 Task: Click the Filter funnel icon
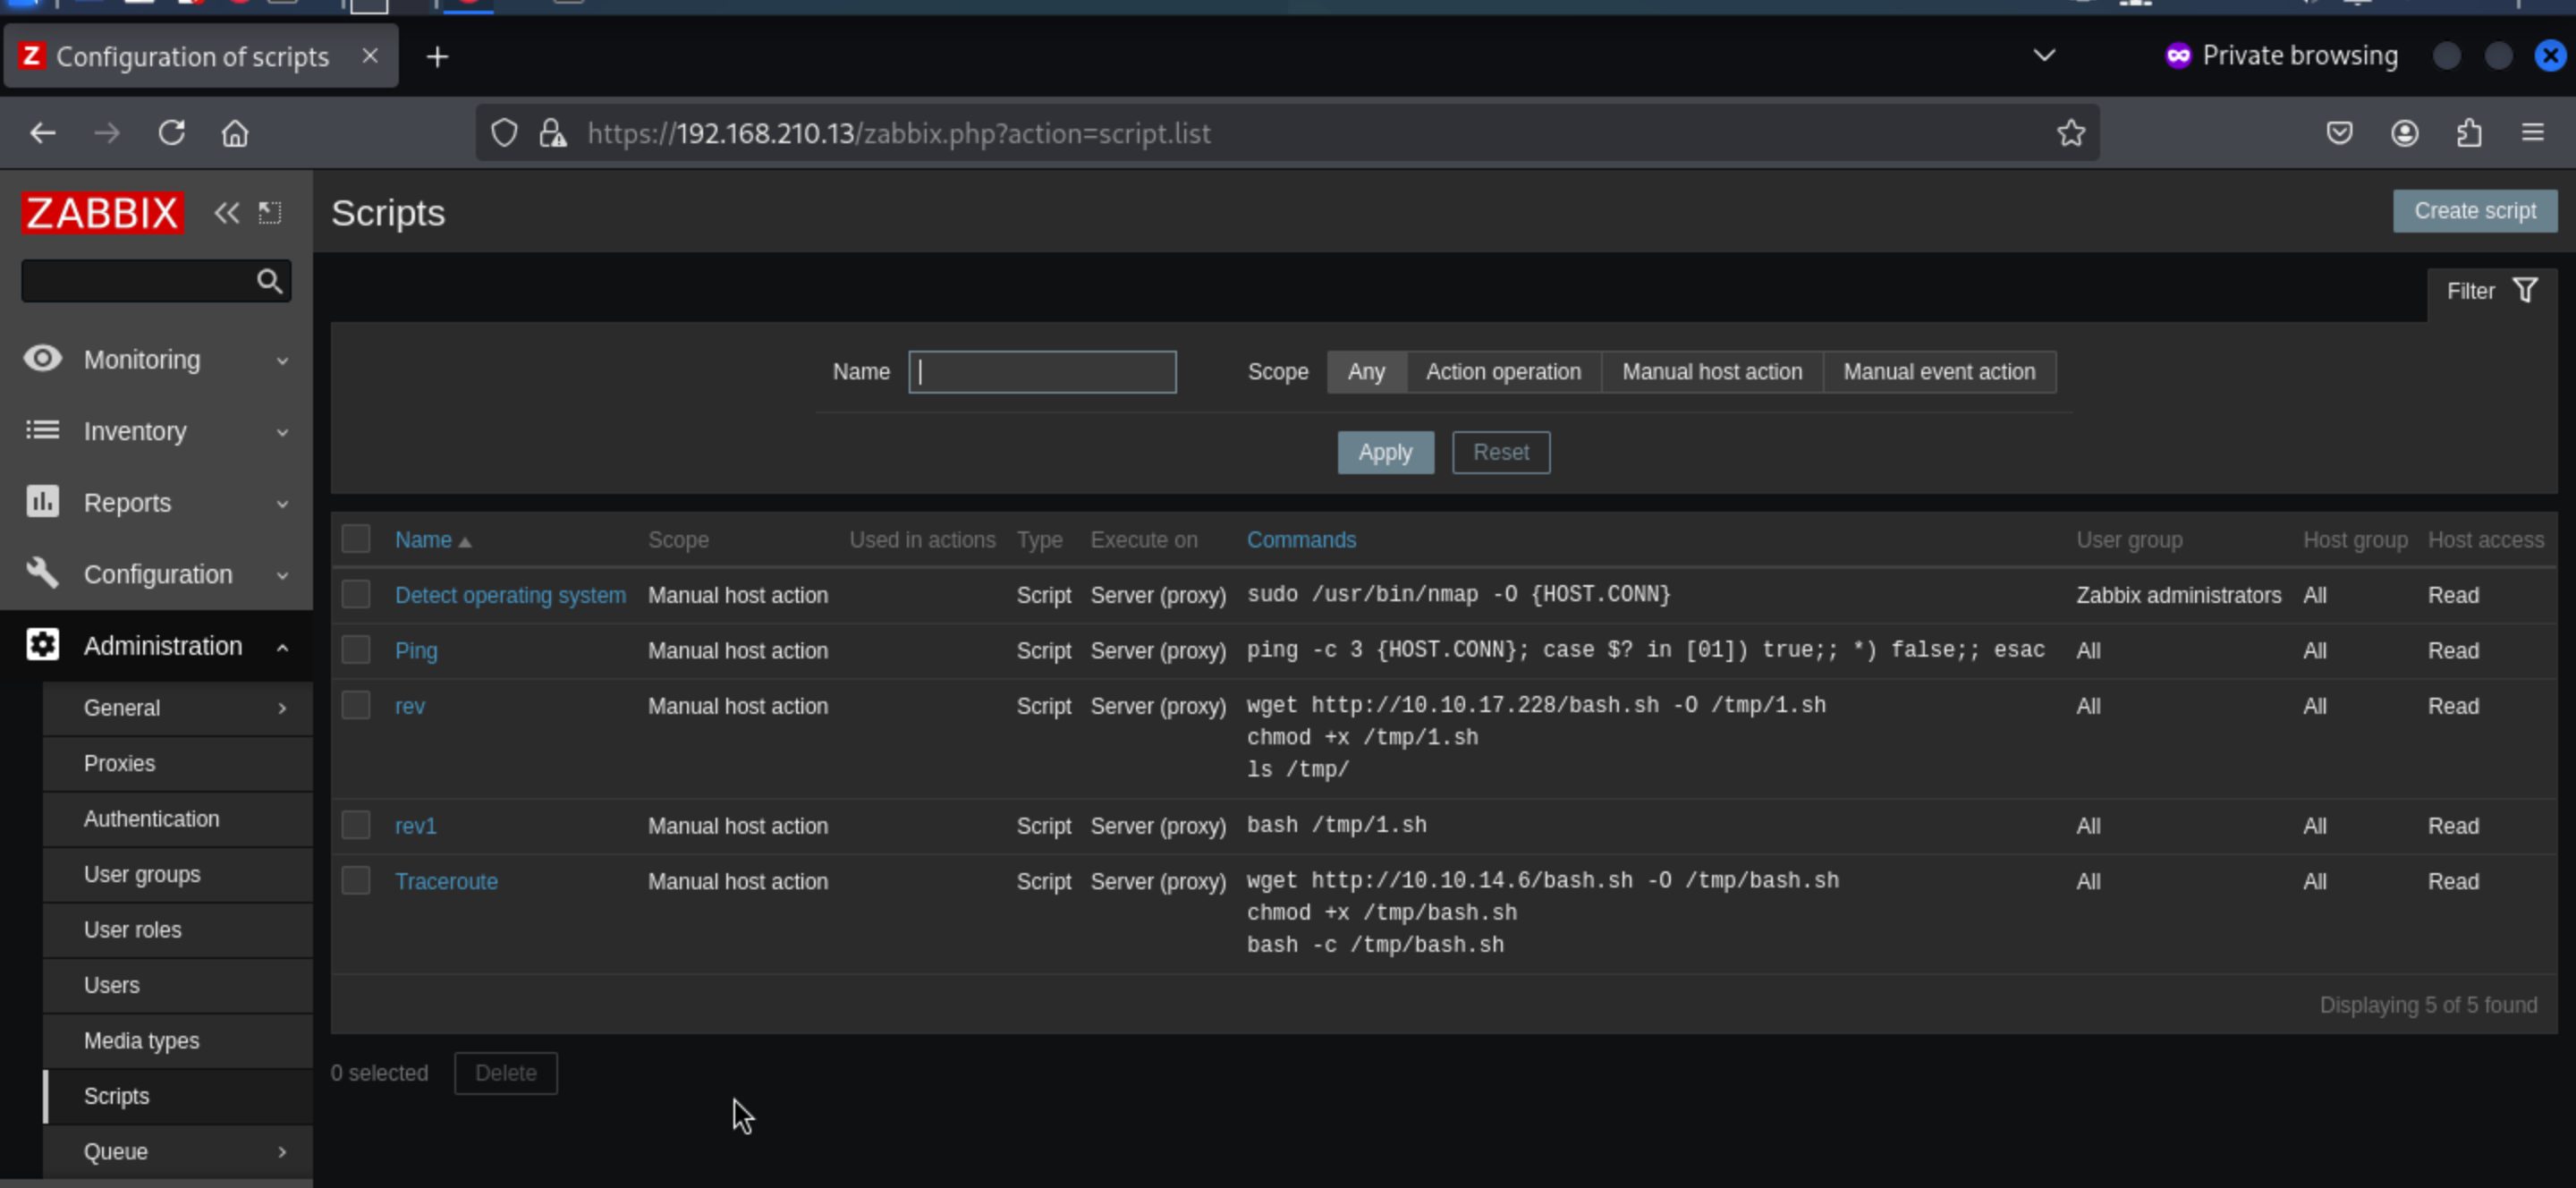coord(2525,291)
